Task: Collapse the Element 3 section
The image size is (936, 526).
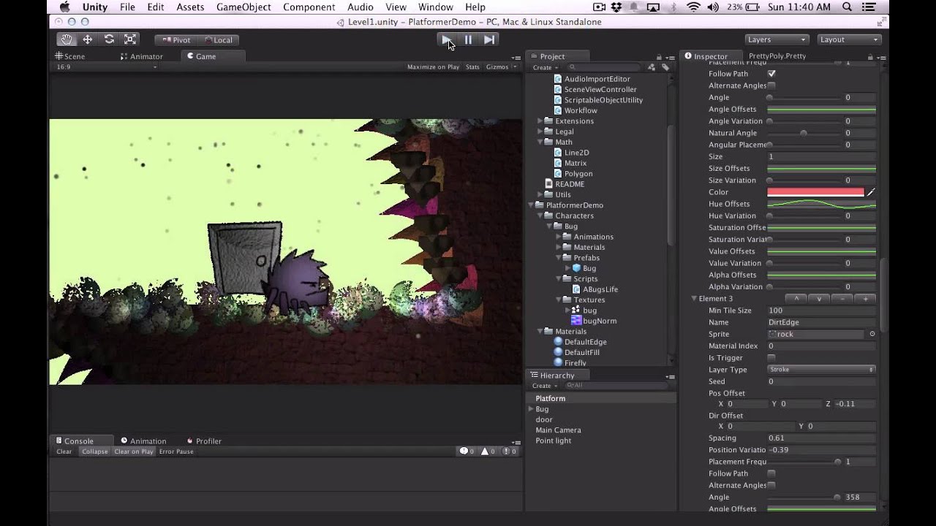Action: [x=694, y=299]
